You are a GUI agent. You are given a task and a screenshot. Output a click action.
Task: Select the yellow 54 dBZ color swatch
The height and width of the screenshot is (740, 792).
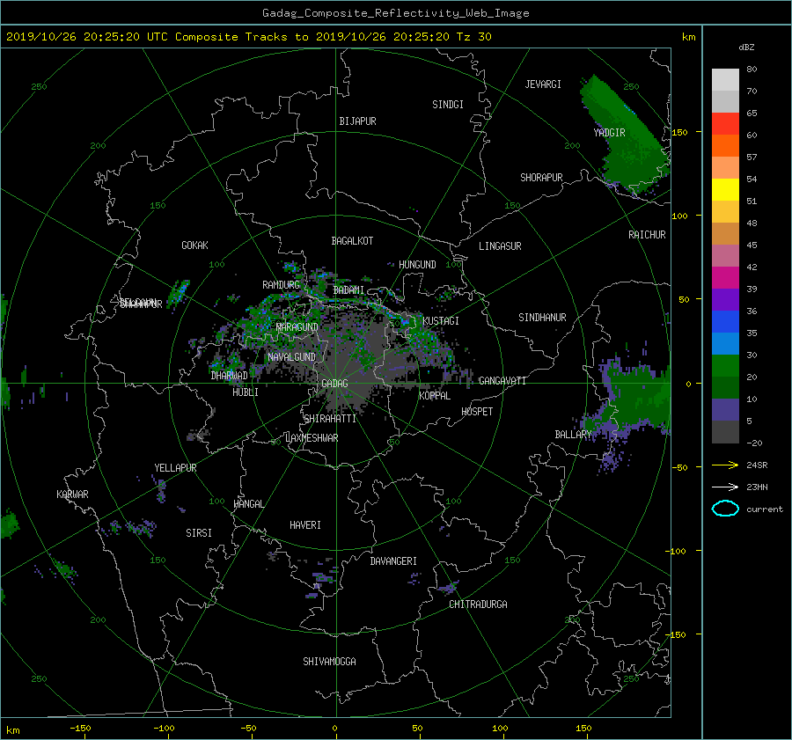pyautogui.click(x=725, y=189)
